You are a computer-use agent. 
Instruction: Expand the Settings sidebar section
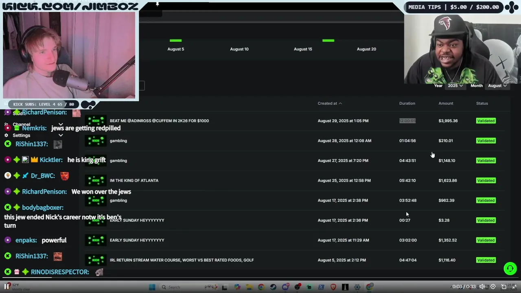coord(61,135)
